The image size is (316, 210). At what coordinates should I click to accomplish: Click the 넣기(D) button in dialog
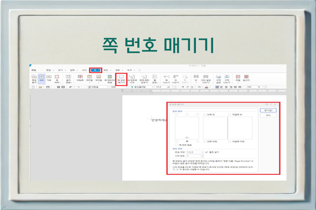tap(268, 110)
